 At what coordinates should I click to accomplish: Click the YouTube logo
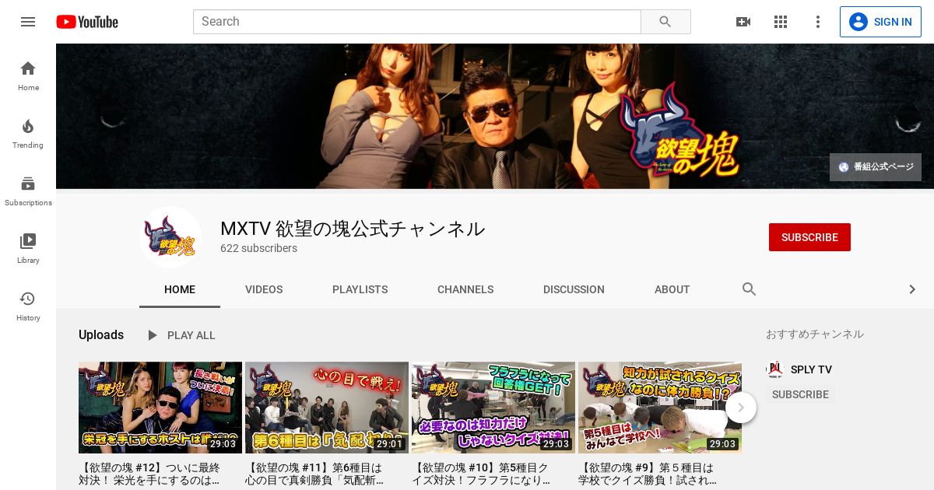(87, 22)
